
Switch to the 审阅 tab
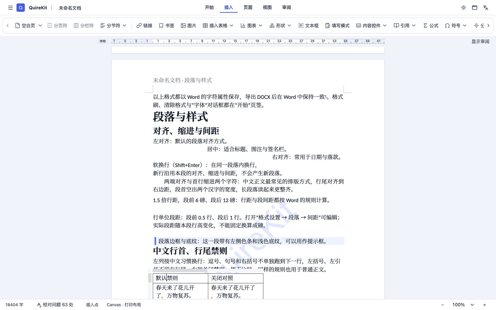pos(286,7)
